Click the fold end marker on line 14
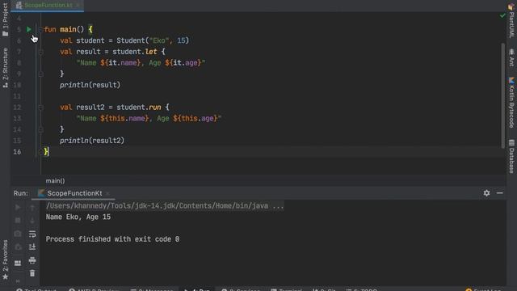The height and width of the screenshot is (291, 517). point(40,129)
